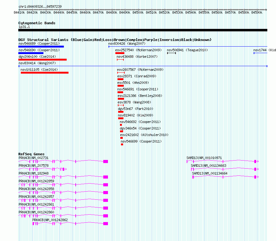Open variant dgv53n67 (Park2010) label
Image resolution: width=276 pixels, height=241 pixels.
click(x=136, y=109)
